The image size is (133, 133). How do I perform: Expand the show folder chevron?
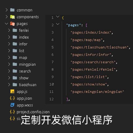click(9, 78)
